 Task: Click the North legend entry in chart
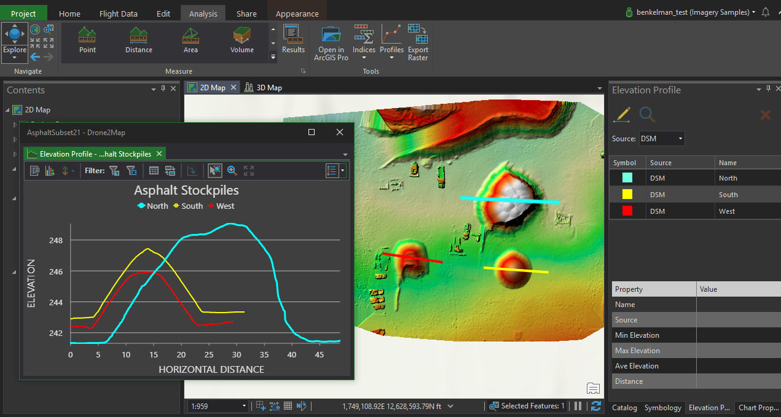(x=152, y=206)
